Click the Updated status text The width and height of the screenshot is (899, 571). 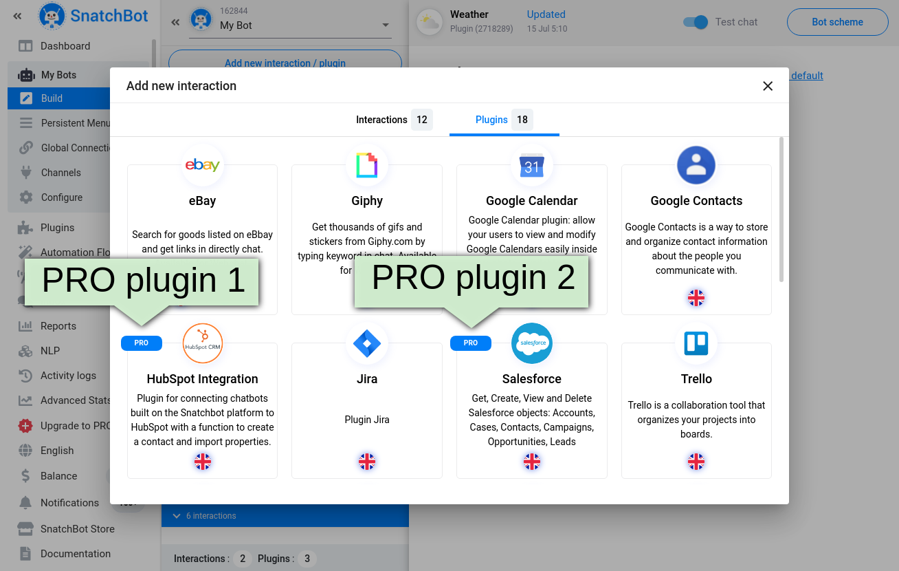pyautogui.click(x=546, y=14)
